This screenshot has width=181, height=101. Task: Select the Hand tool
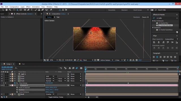point(7,10)
